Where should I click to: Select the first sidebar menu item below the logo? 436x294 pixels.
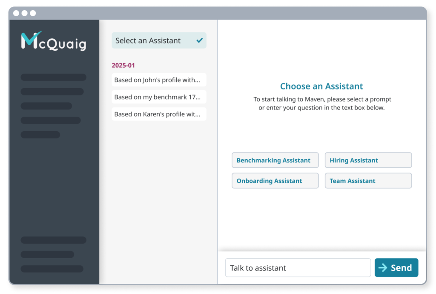click(54, 77)
